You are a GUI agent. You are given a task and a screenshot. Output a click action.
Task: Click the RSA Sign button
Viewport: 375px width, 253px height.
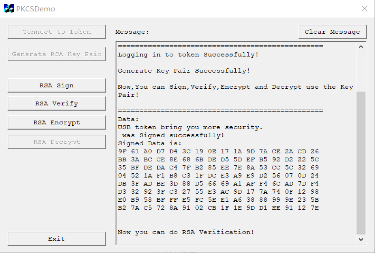(x=57, y=85)
